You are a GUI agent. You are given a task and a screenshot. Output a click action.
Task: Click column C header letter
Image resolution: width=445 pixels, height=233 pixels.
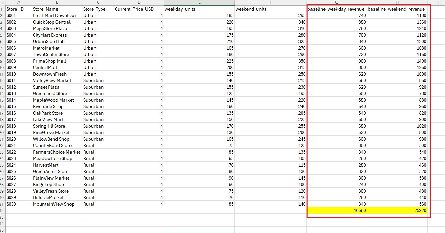tap(98, 2)
